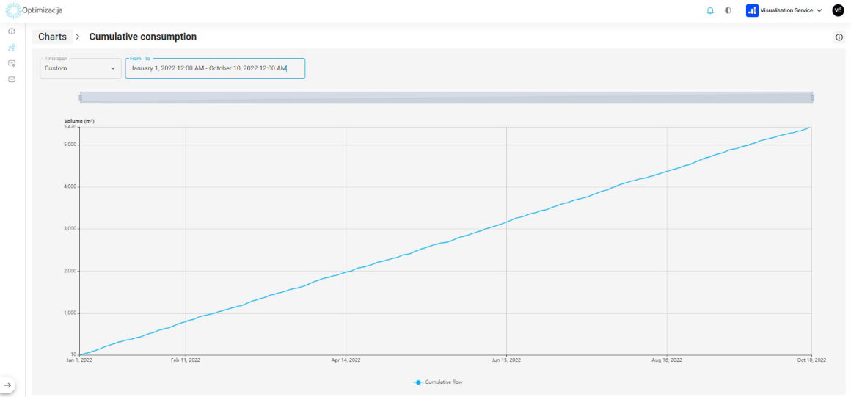
Task: Click the left handle of chart range slider
Action: point(81,98)
